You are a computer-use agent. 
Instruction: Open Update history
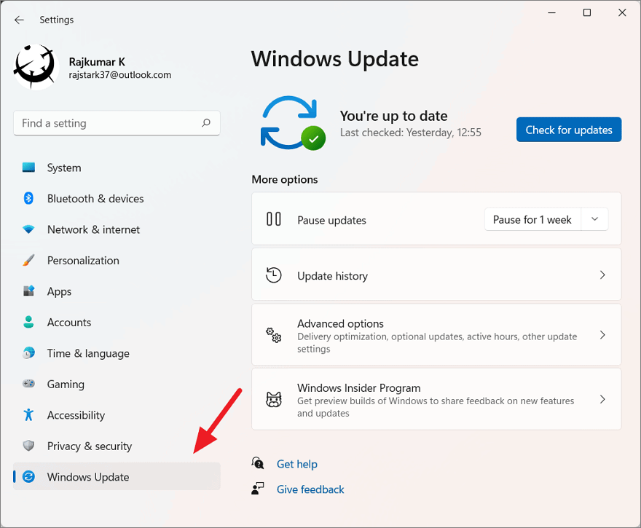[436, 275]
